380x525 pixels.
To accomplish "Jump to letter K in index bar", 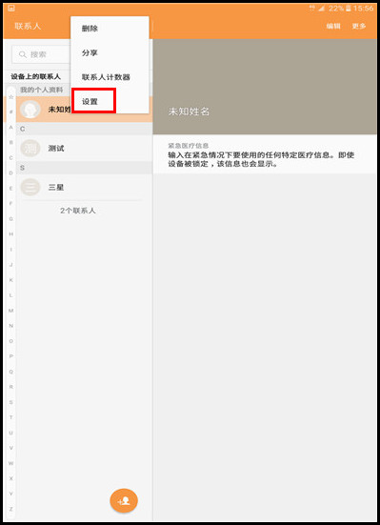I will click(11, 280).
